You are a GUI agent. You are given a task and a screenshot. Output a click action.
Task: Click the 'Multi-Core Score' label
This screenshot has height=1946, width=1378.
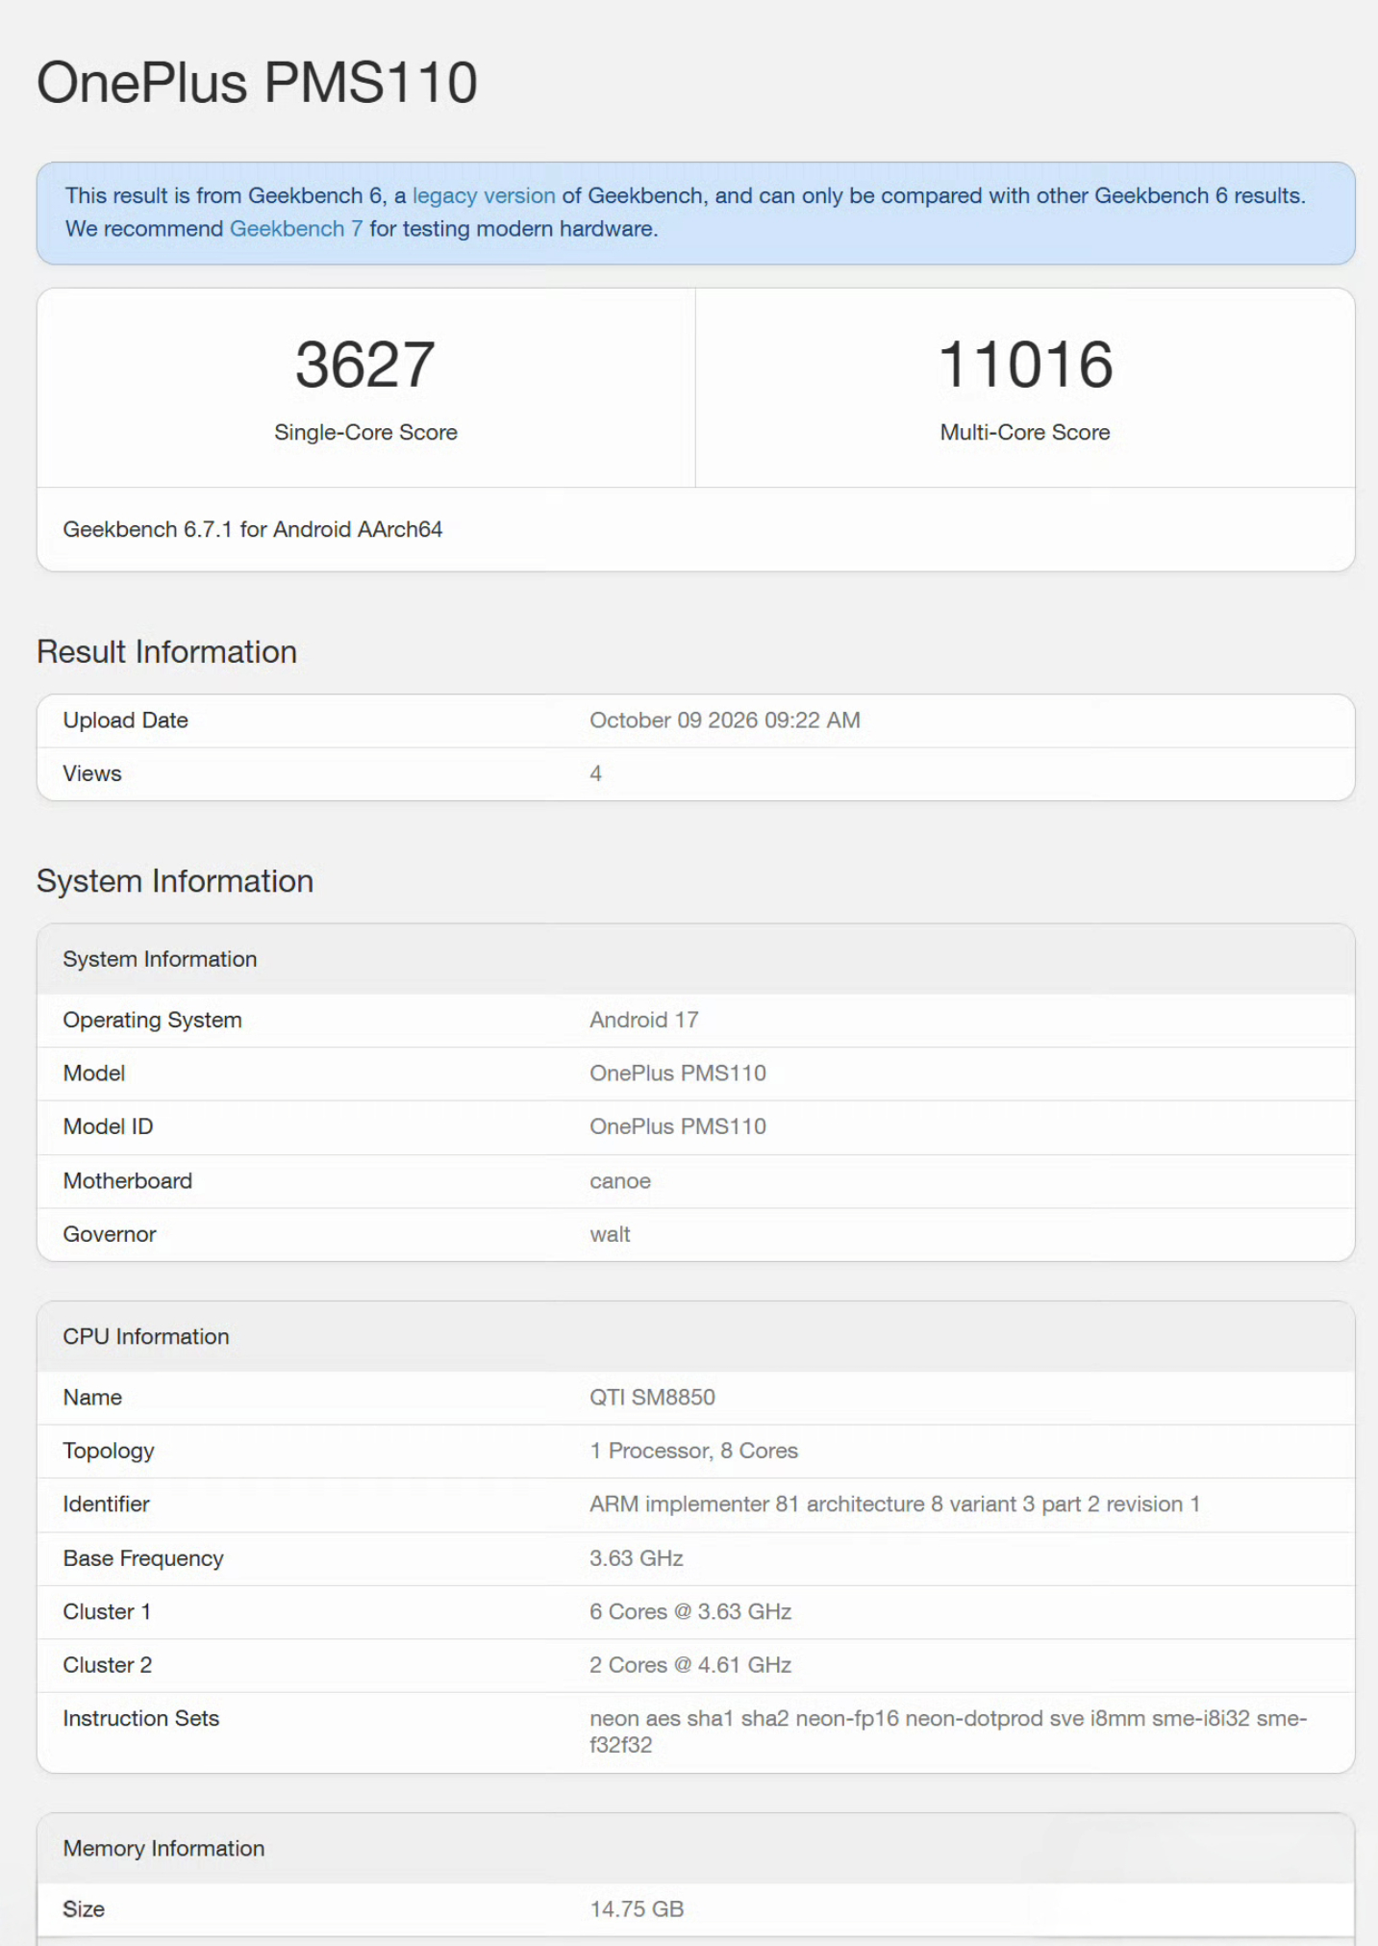pos(1025,433)
